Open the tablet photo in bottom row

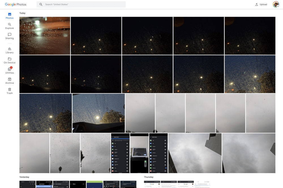pos(139,153)
